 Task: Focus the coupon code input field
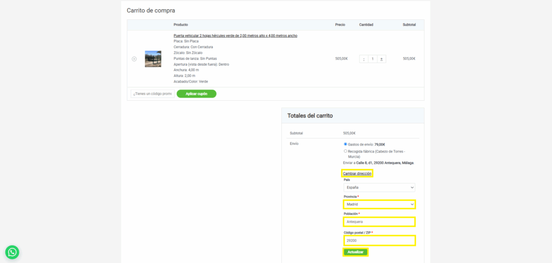153,94
